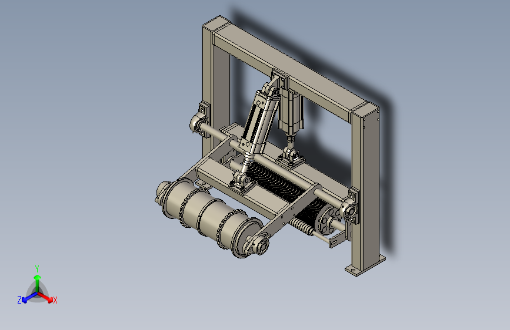Select the vertical pneumatic cylinder under the top beam
Image resolution: width=510 pixels, height=330 pixels.
click(290, 112)
